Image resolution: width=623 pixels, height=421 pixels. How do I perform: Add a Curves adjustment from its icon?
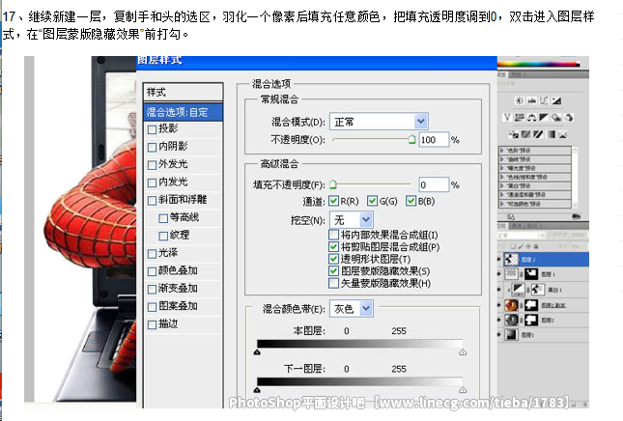point(544,100)
